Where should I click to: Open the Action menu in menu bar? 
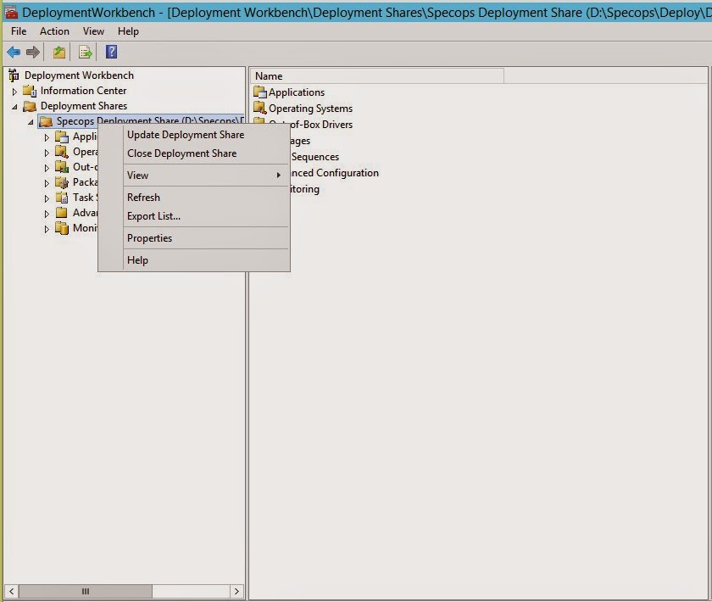point(54,31)
